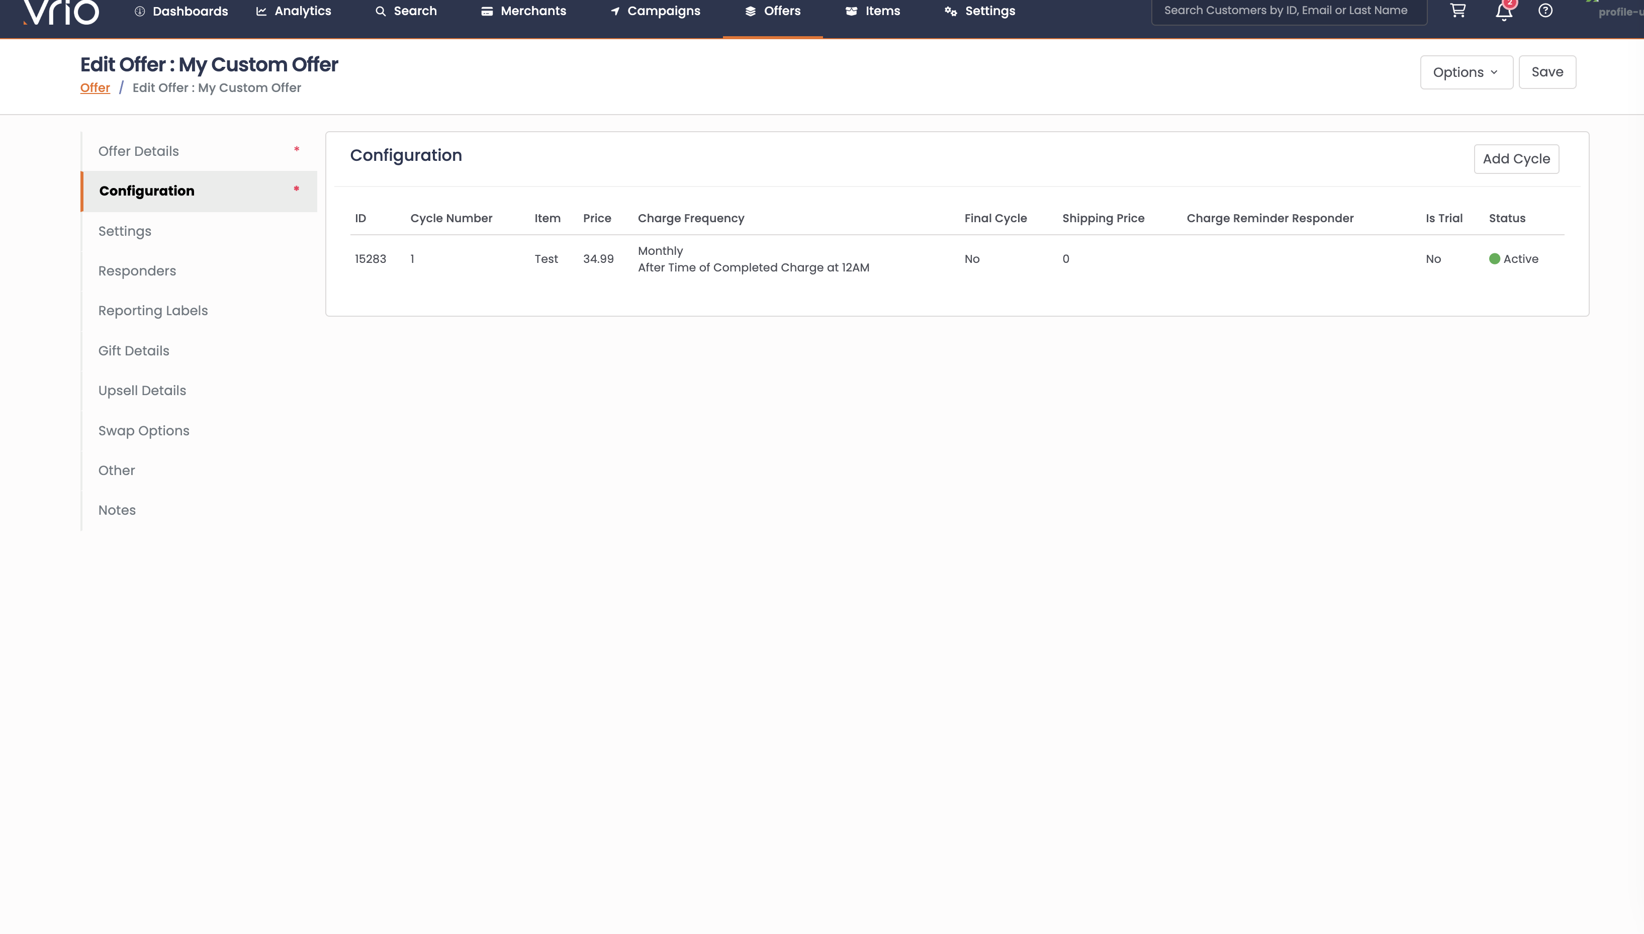Open the Analytics menu
The width and height of the screenshot is (1644, 934).
coord(294,11)
